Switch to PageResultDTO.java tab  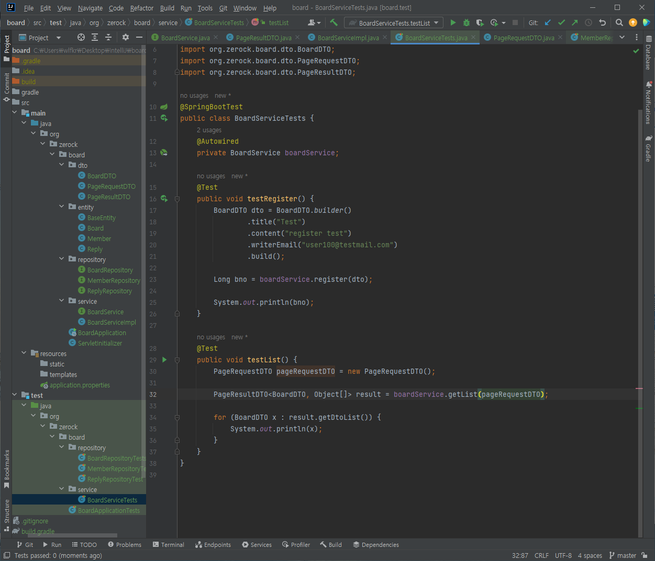coord(263,38)
